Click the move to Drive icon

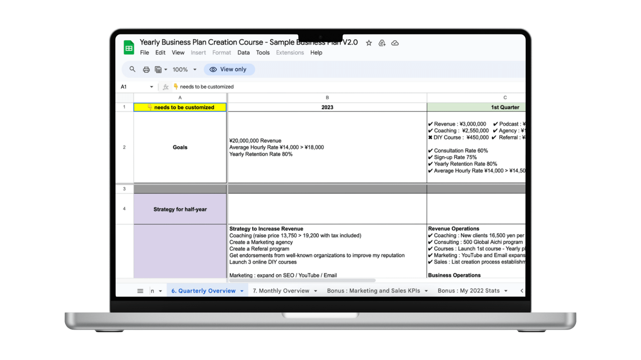coord(382,43)
